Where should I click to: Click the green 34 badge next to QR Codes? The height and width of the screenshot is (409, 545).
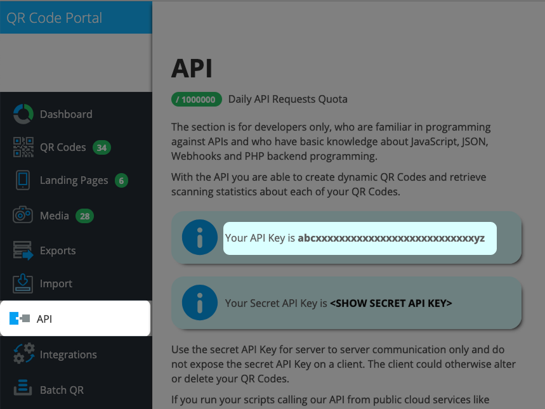click(102, 148)
